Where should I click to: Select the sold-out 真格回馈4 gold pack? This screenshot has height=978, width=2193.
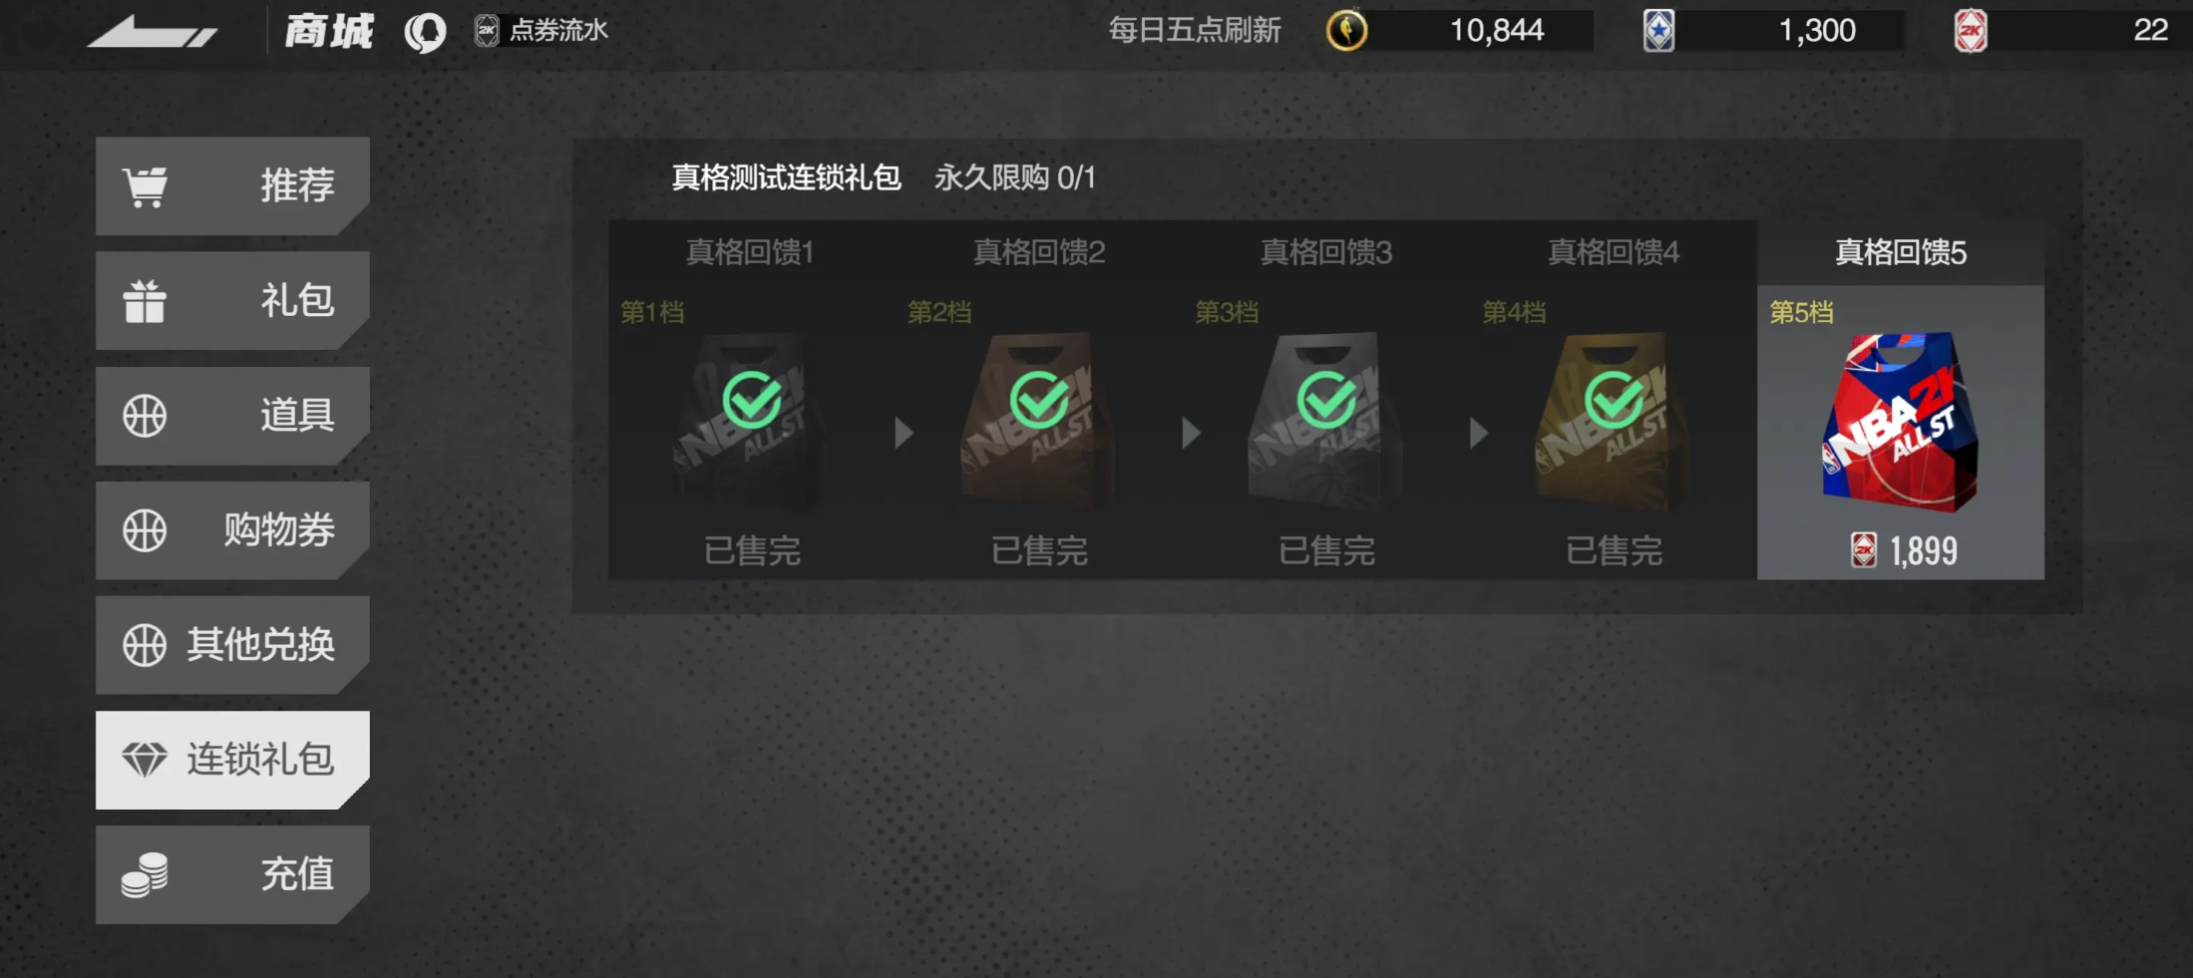point(1614,421)
